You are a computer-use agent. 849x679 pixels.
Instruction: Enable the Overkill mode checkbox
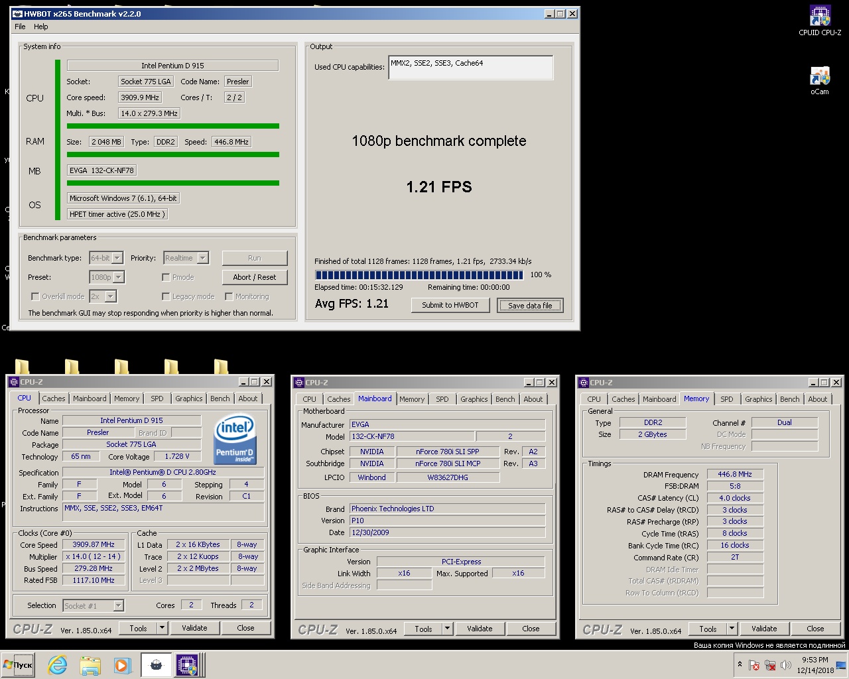tap(36, 296)
